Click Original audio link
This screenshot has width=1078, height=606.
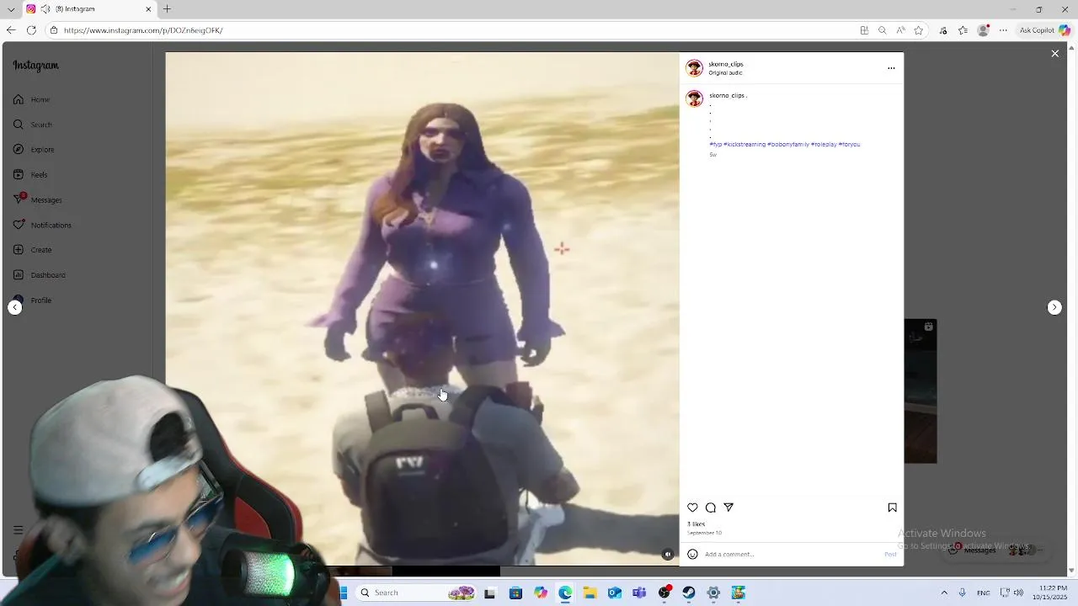coord(725,73)
